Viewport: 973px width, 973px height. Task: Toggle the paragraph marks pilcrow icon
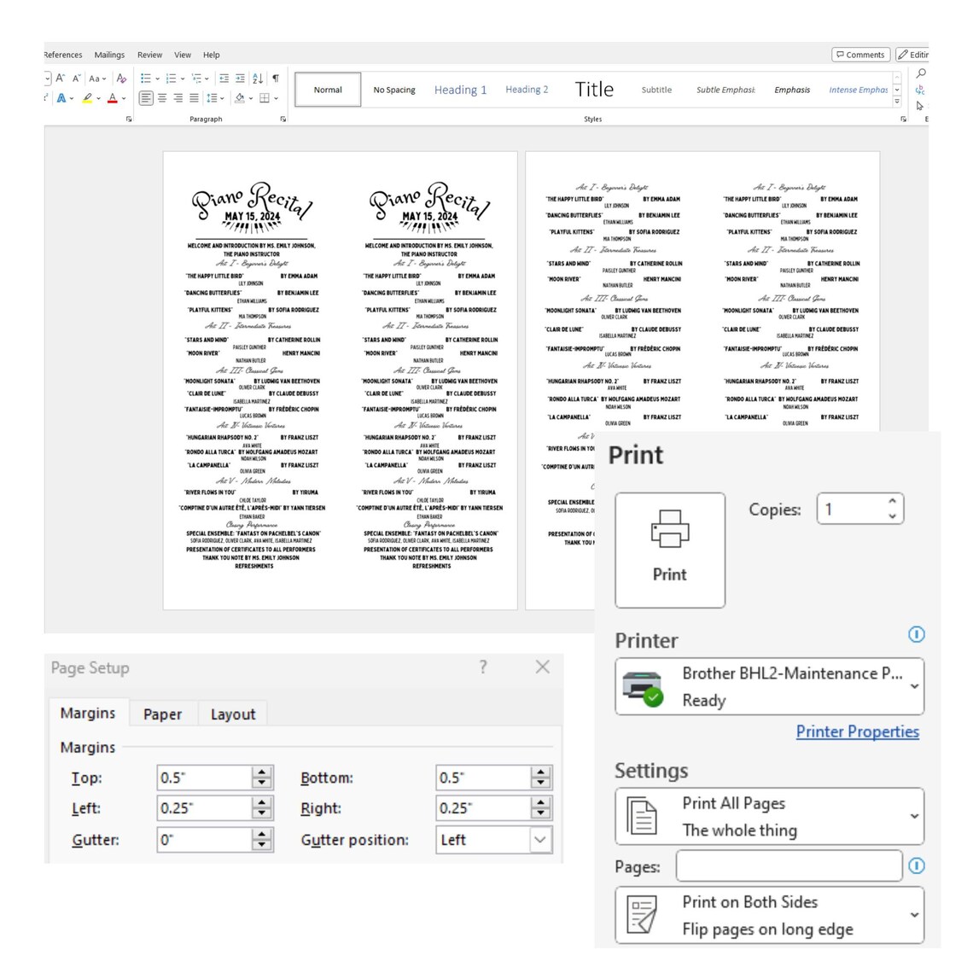point(276,79)
